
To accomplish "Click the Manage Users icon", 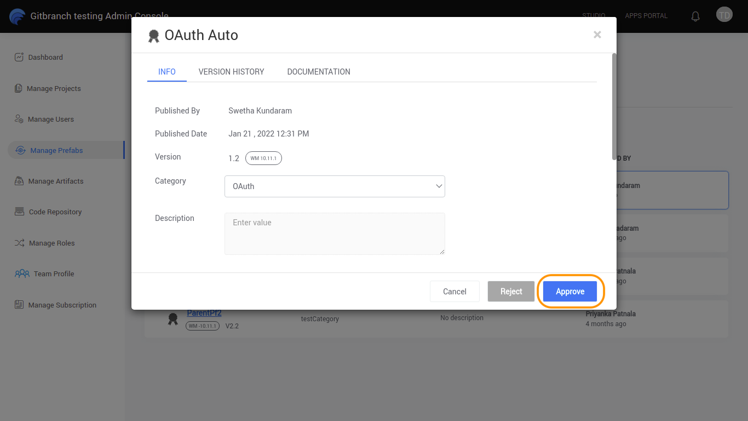I will coord(19,119).
